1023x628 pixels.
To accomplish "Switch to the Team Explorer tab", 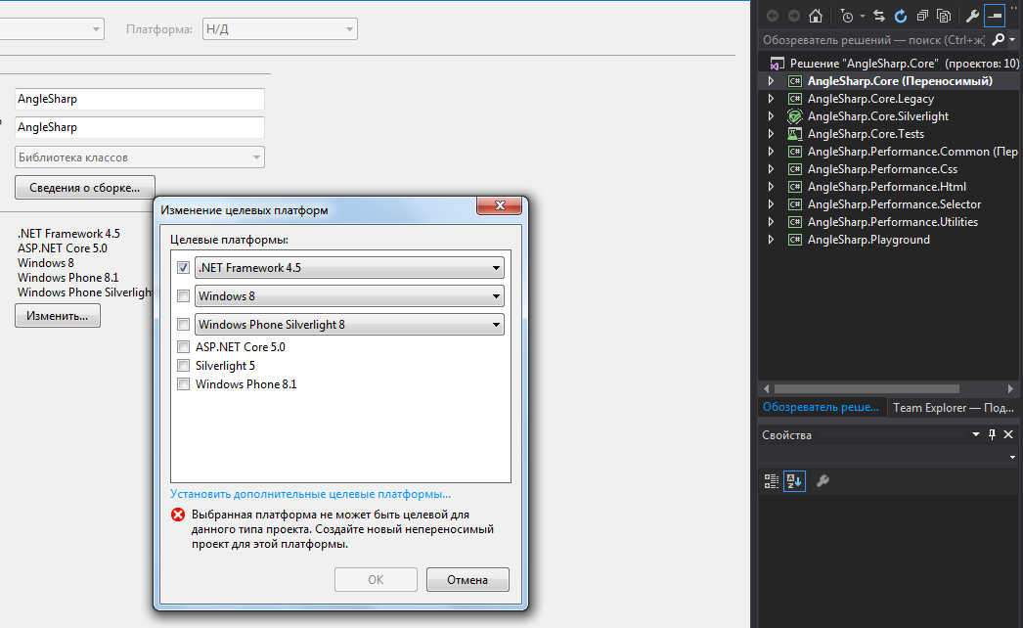I will [954, 407].
